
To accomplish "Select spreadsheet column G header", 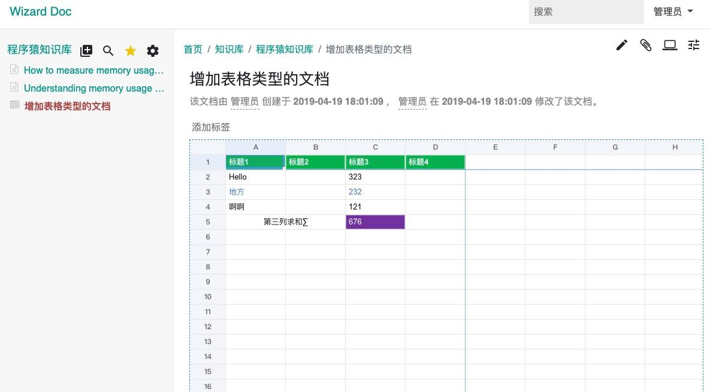I will click(x=615, y=147).
